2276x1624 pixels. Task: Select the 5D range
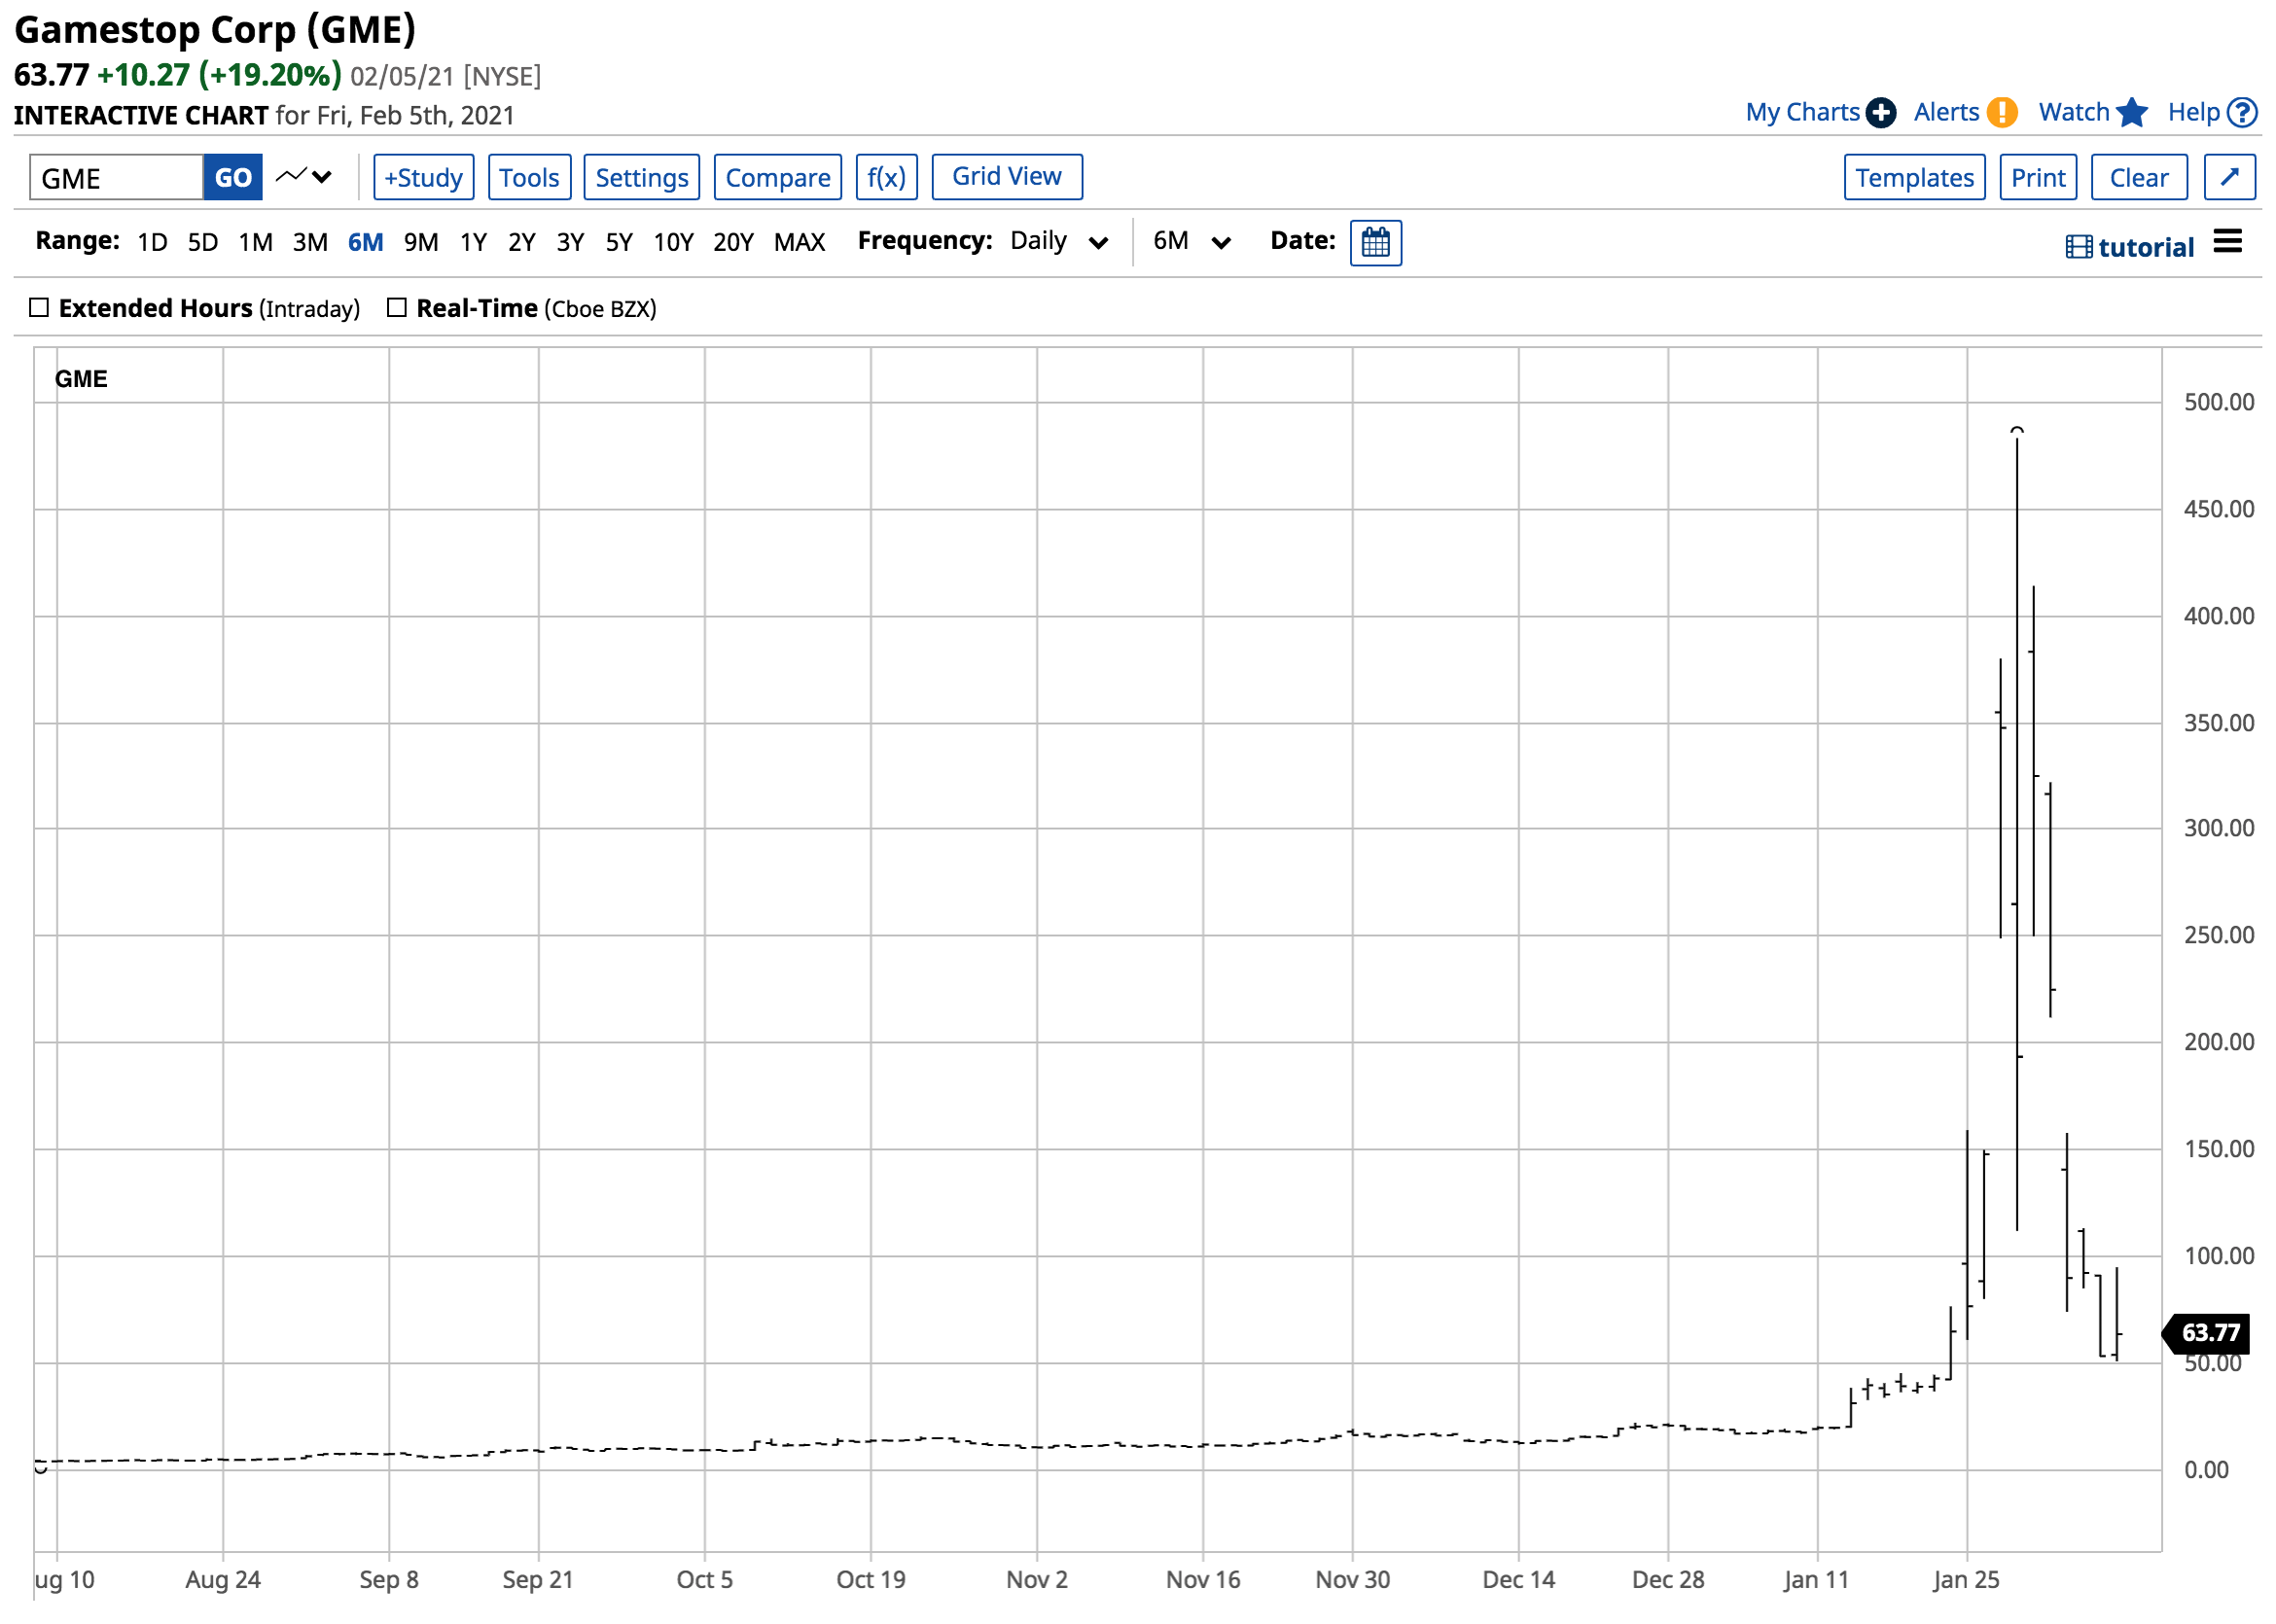tap(203, 242)
